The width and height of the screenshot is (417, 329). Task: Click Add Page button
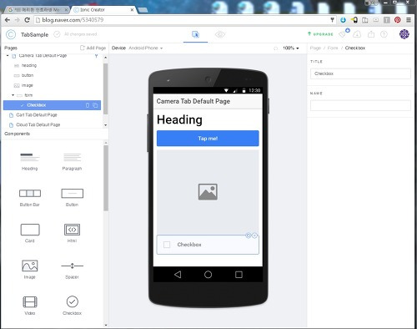93,48
